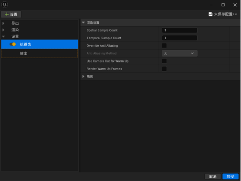Click the save disk icon for 未保存配置

[210, 14]
